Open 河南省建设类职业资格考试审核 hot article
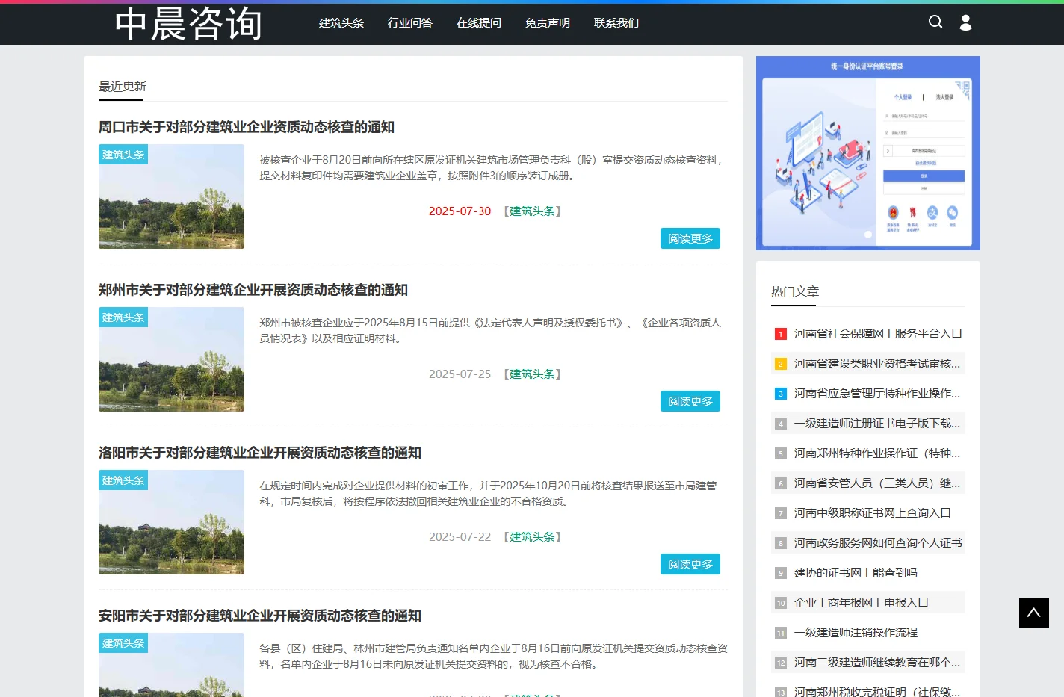The image size is (1064, 697). click(877, 364)
